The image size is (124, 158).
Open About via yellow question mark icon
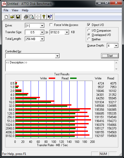[44, 17]
